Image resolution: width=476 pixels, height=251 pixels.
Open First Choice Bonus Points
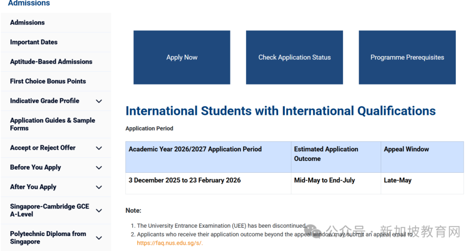(48, 81)
